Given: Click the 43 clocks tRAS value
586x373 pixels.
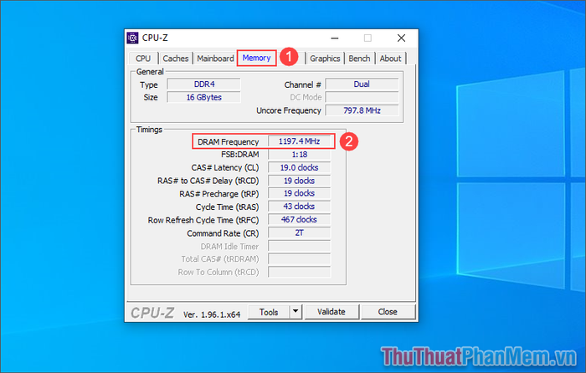Looking at the screenshot, I should (x=300, y=207).
